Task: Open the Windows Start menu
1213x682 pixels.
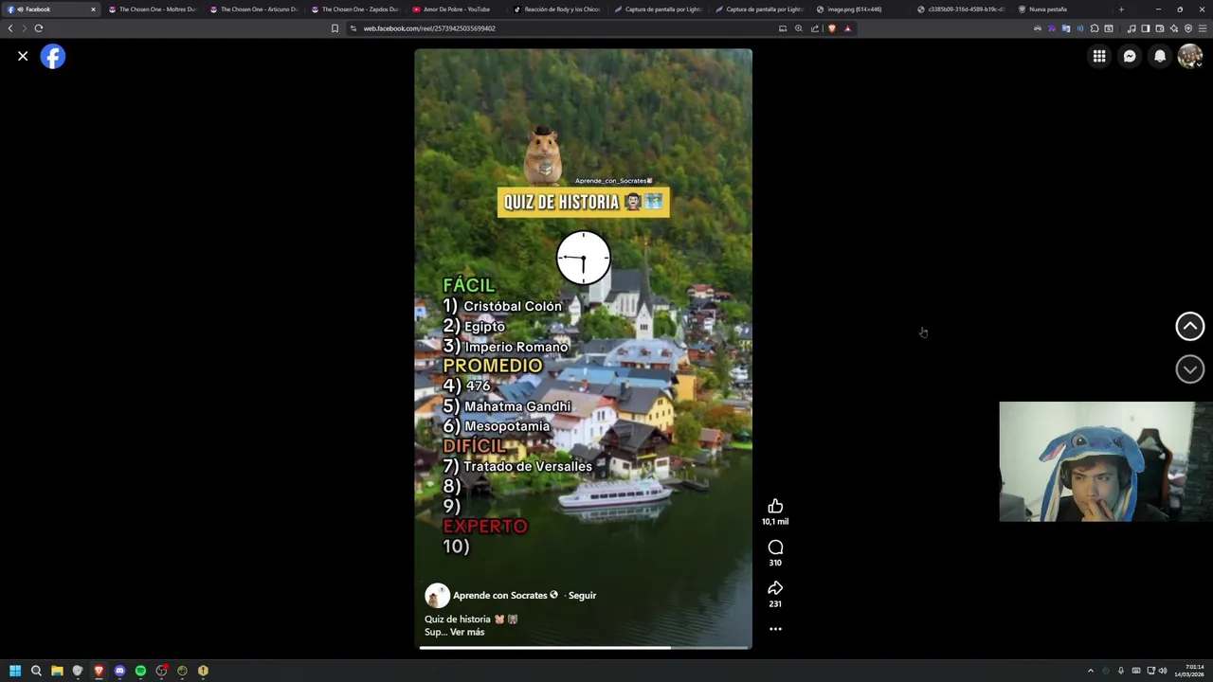Action: coord(15,671)
